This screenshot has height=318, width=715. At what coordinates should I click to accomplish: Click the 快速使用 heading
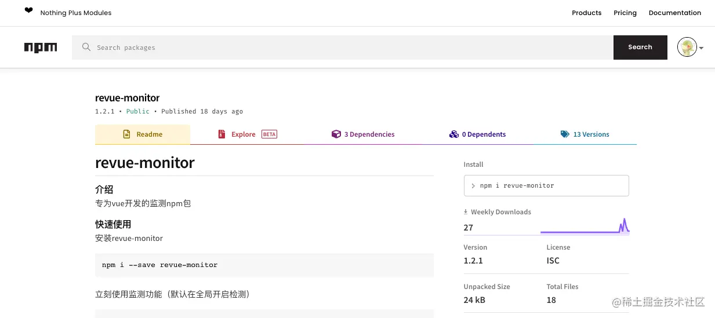coord(113,224)
